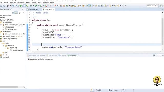Open the Next Annotation dropdown arrow

(x=108, y=6)
